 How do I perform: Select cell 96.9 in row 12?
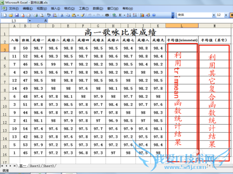click(x=113, y=121)
